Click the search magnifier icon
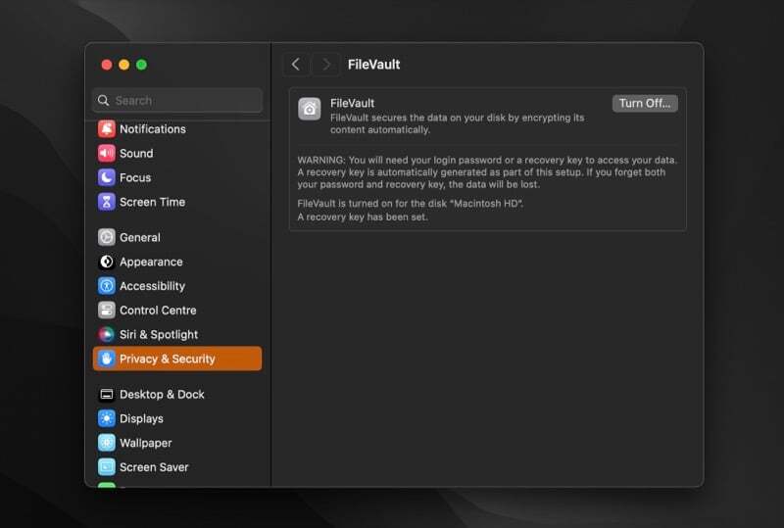Image resolution: width=784 pixels, height=528 pixels. [104, 101]
